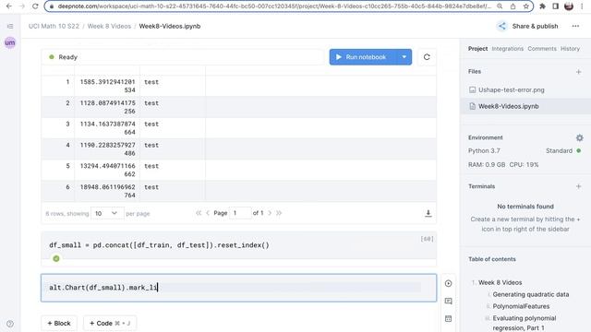Go back in browser history
This screenshot has height=332, width=591.
click(x=9, y=6)
